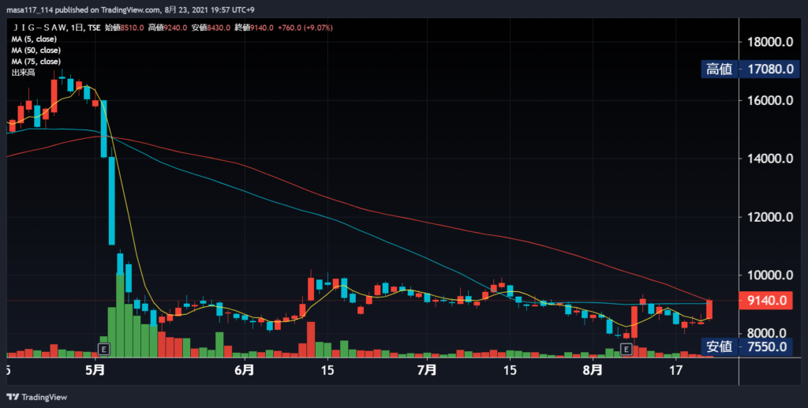Screen dimensions: 808x408
Task: Click the 15 label between 7月 and 8月
Action: [510, 370]
